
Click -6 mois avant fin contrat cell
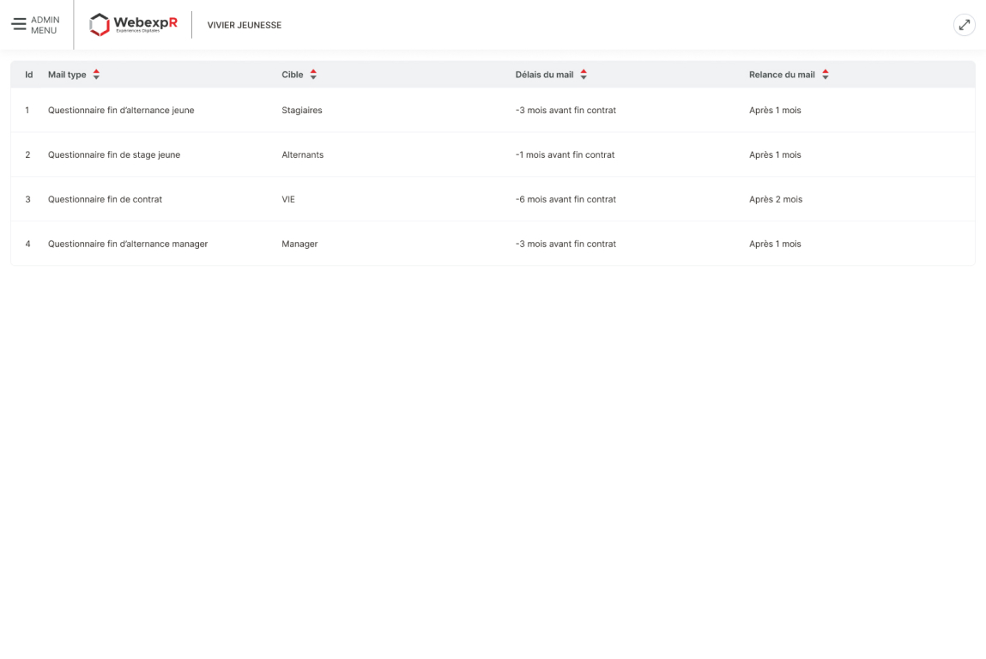[x=566, y=199]
